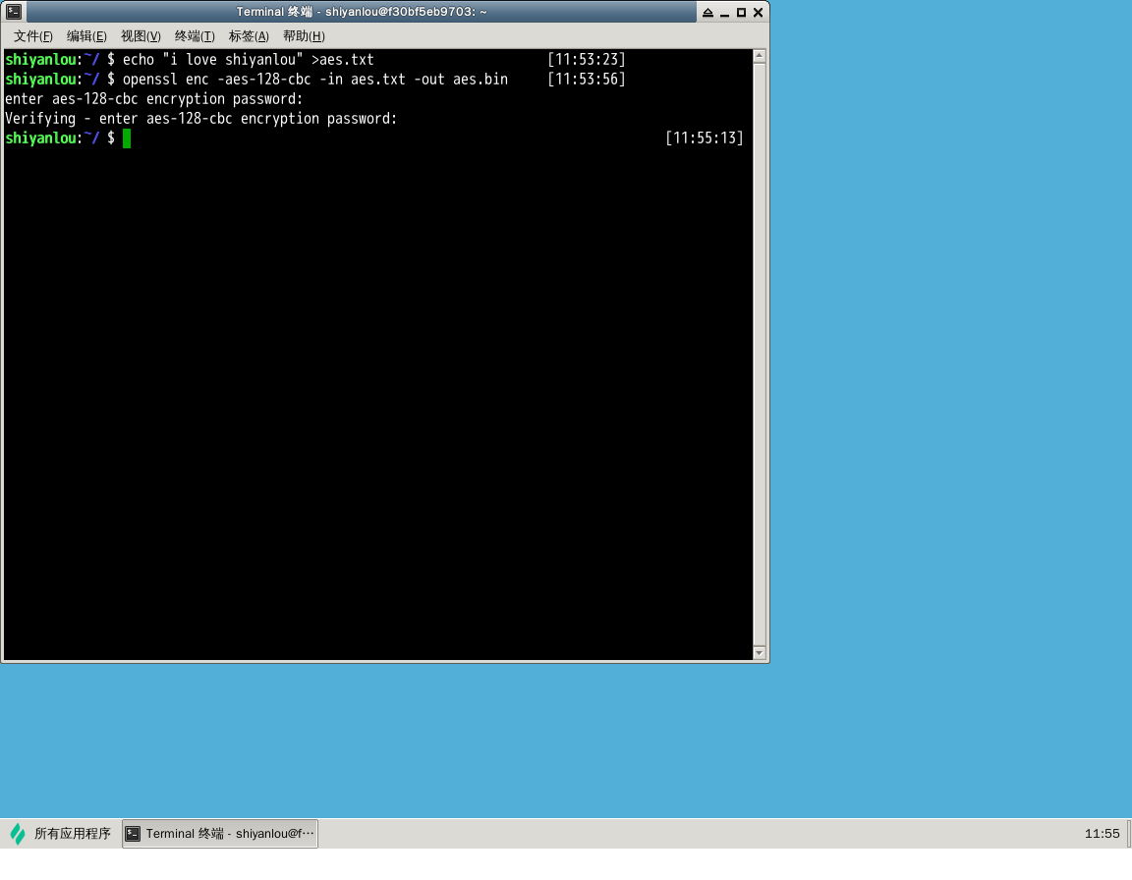Roll up the terminal window with the shade button

click(708, 13)
